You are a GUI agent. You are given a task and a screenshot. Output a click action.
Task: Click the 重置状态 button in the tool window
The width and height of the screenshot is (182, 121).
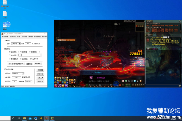29,64
